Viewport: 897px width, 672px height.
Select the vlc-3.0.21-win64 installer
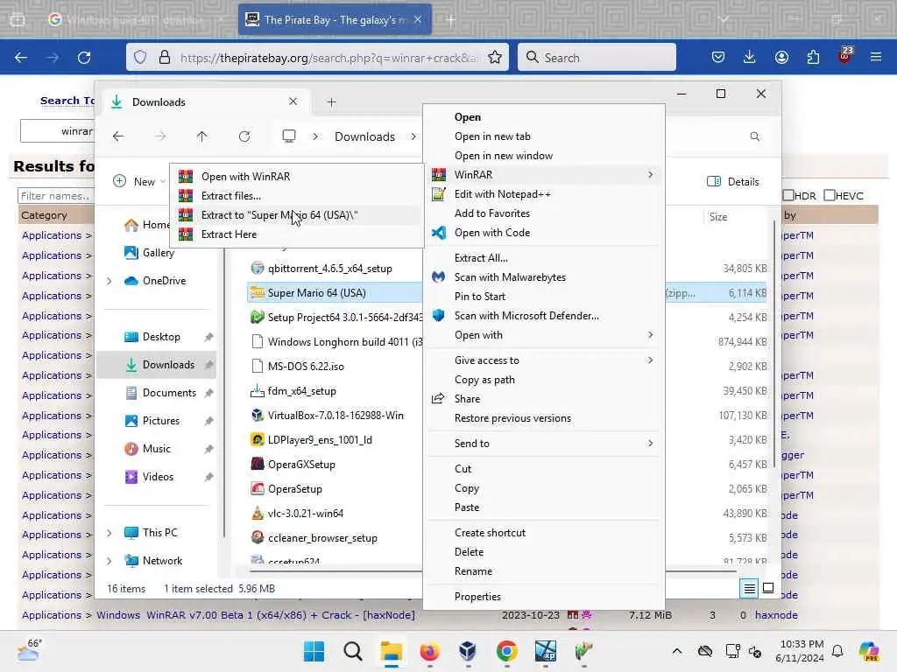(x=306, y=513)
